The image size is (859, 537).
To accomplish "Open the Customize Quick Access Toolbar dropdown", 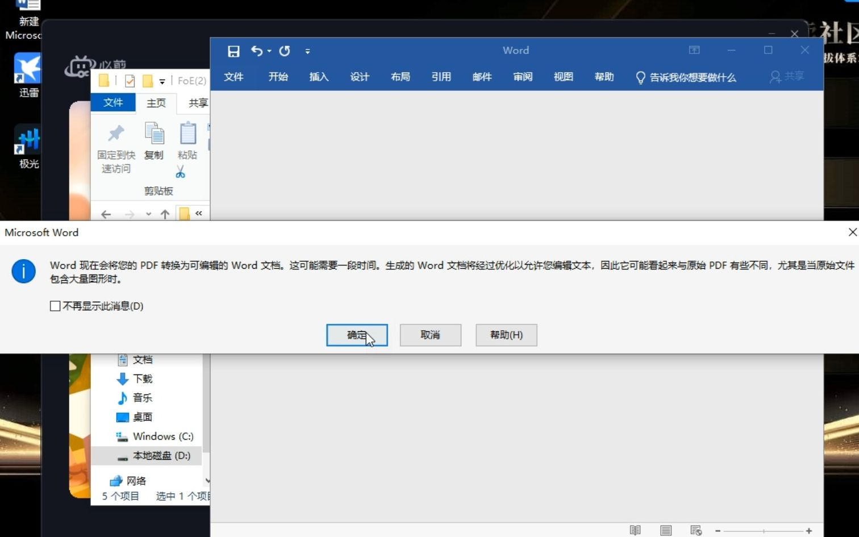I will pos(307,51).
